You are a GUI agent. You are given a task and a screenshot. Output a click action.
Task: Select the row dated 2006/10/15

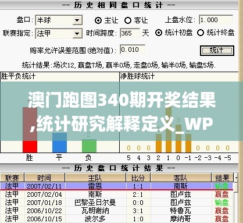pyautogui.click(x=117, y=219)
